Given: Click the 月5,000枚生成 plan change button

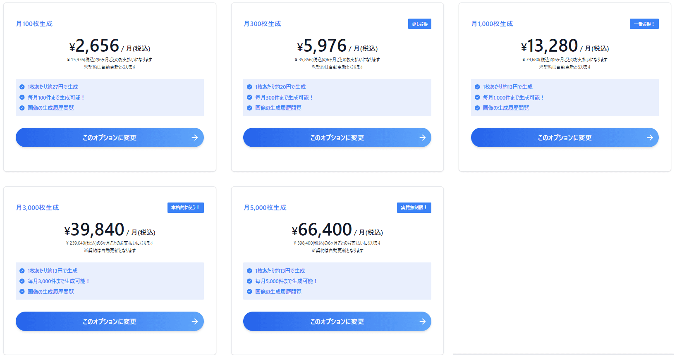Looking at the screenshot, I should tap(337, 322).
